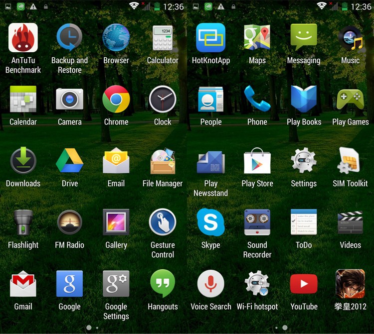Viewport: 374px width, 334px height.
Task: Launch Gesture Control app
Action: (x=163, y=223)
